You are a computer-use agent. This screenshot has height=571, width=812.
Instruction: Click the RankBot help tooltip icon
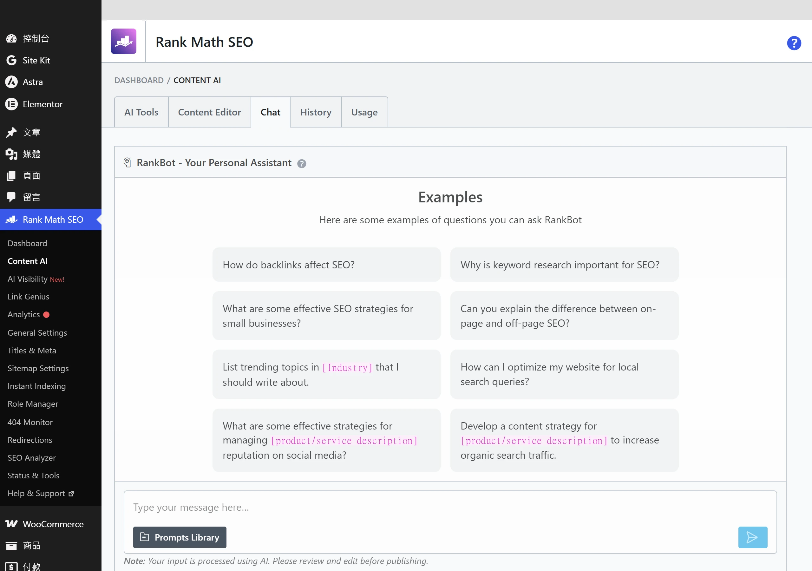(301, 163)
